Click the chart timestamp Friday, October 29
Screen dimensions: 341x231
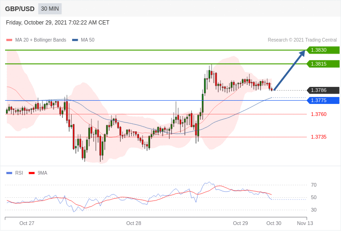[x=58, y=23]
